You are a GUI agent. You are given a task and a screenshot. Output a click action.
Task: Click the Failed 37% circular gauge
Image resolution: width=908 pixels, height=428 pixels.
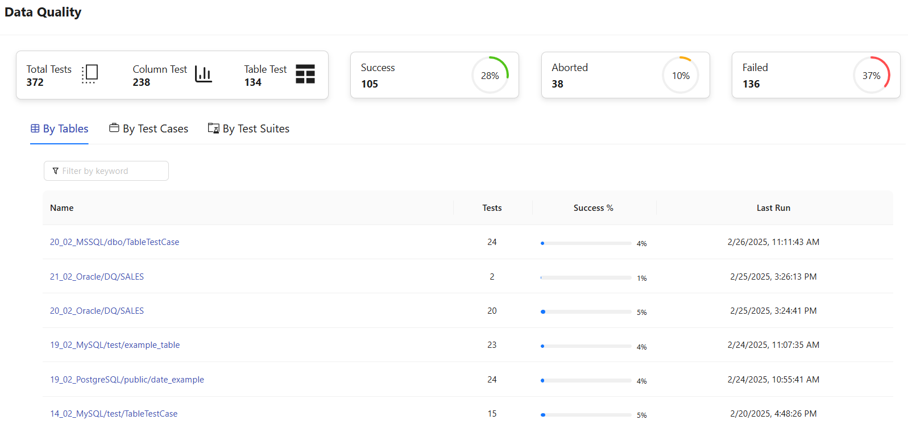[x=871, y=75]
